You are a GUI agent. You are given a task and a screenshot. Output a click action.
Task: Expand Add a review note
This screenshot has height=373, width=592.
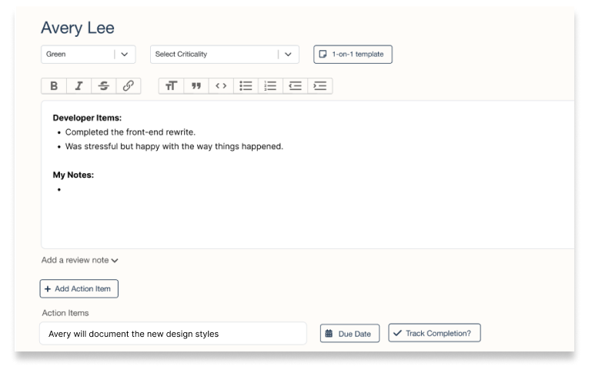tap(79, 260)
